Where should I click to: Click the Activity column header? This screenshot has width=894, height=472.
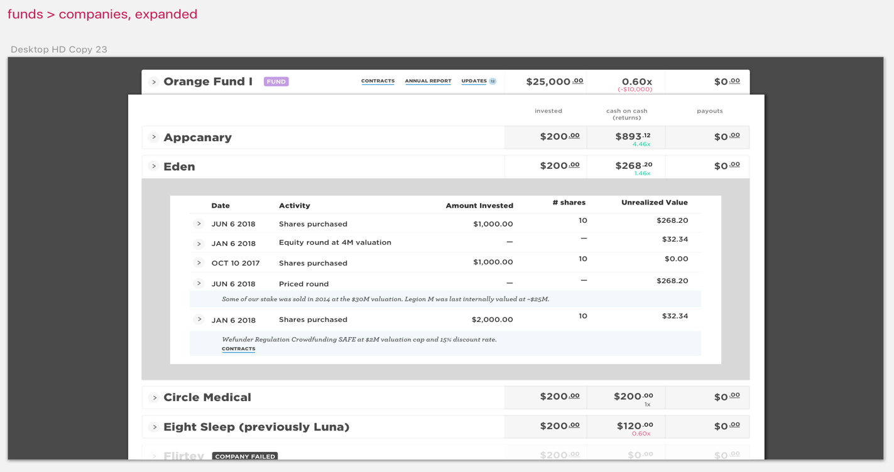[x=295, y=206]
